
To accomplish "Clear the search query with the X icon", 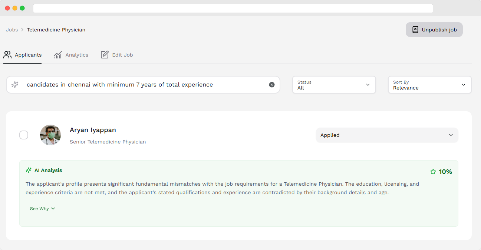I will [x=272, y=85].
